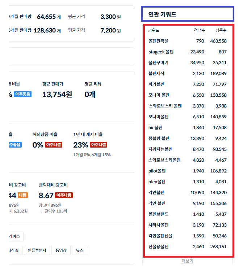
Task: Click the 볼펜제작 keyword
Action: pos(156,73)
